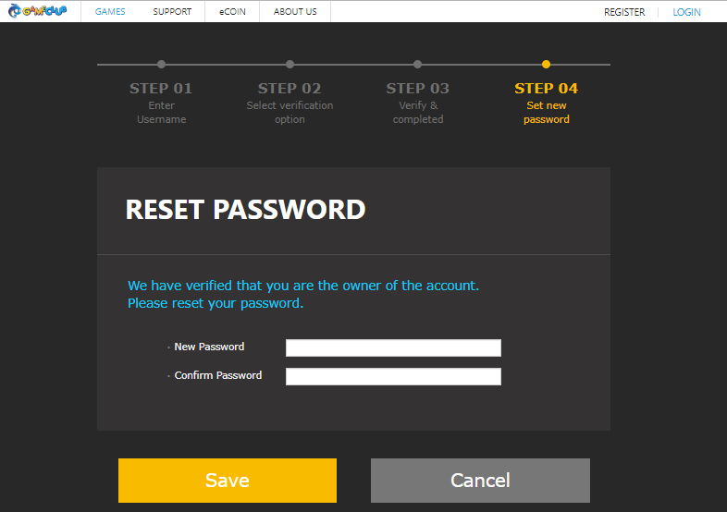Click the LOGIN link
Image resolution: width=727 pixels, height=512 pixels.
click(686, 12)
